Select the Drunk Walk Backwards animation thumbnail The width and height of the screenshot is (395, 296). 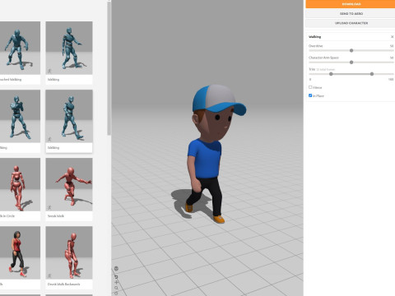[x=69, y=252]
